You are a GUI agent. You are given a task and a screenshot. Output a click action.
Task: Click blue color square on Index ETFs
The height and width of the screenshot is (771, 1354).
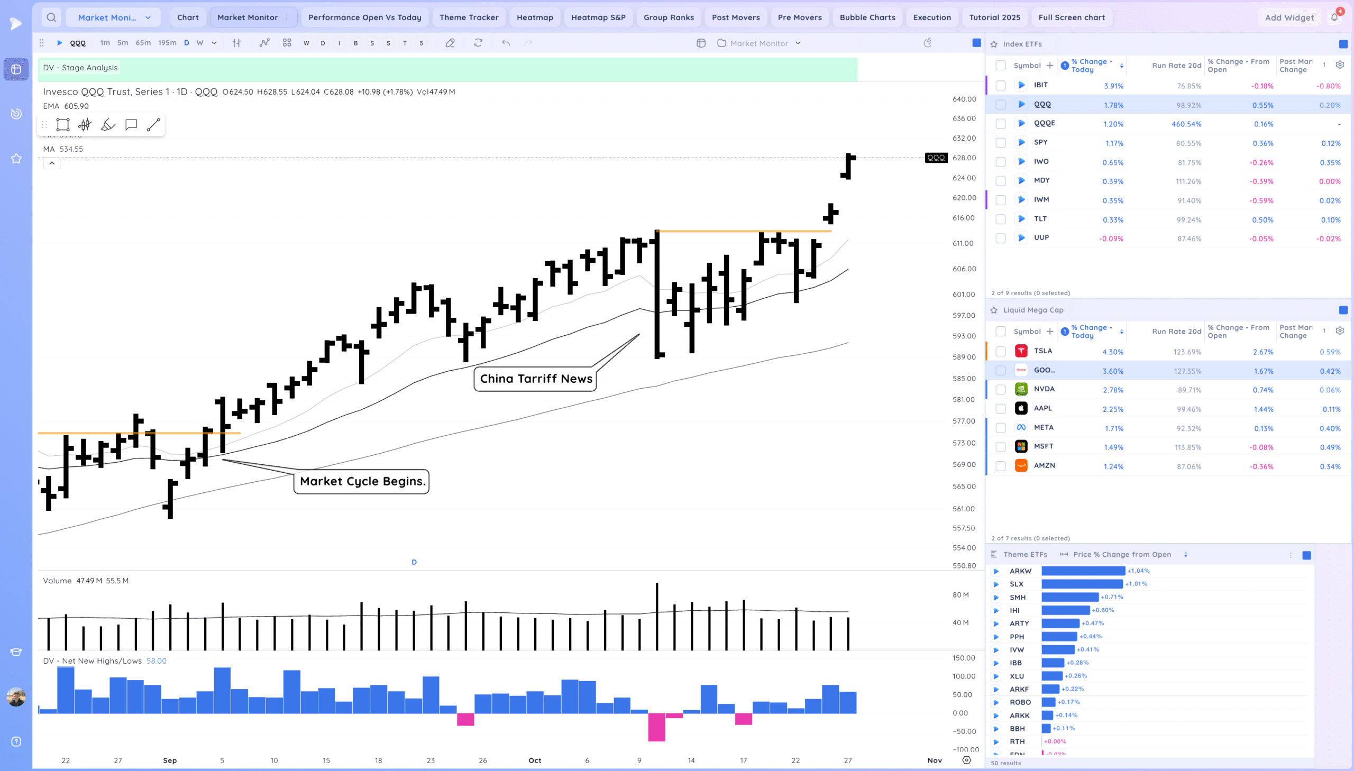[1343, 44]
